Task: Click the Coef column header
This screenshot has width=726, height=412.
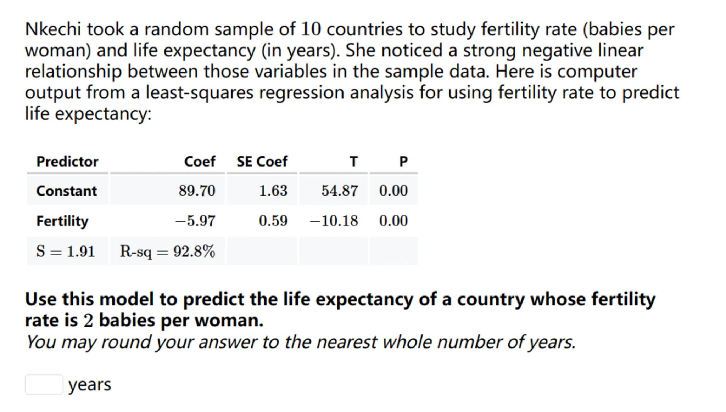Action: click(x=200, y=162)
